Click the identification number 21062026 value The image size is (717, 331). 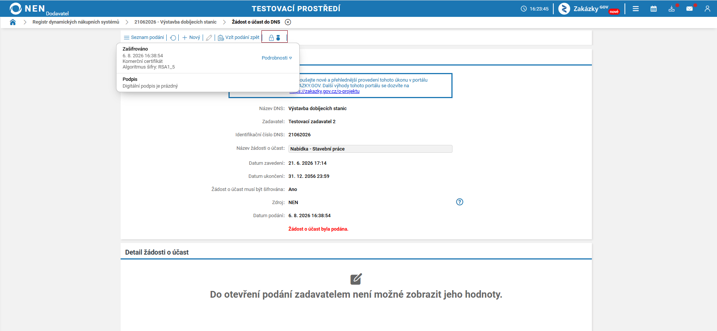click(x=300, y=135)
